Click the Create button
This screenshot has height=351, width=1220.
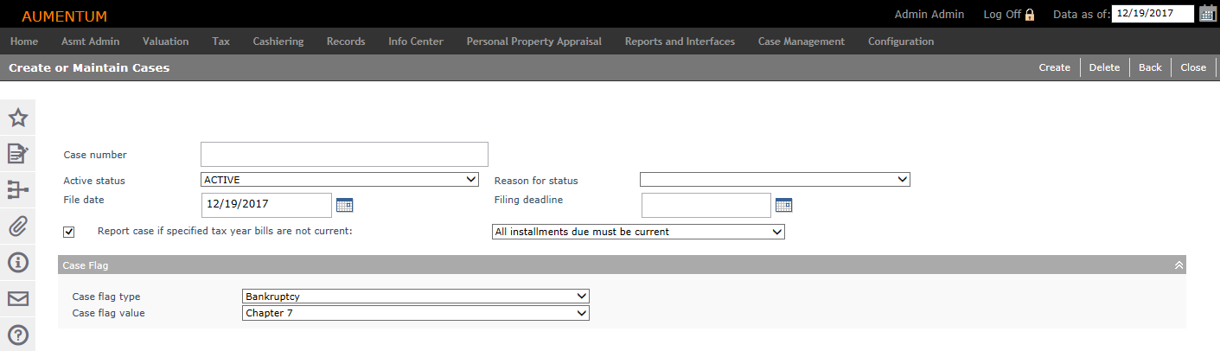point(1055,67)
